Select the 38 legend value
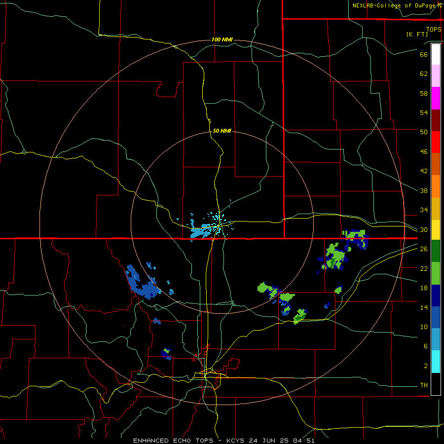 pos(424,190)
